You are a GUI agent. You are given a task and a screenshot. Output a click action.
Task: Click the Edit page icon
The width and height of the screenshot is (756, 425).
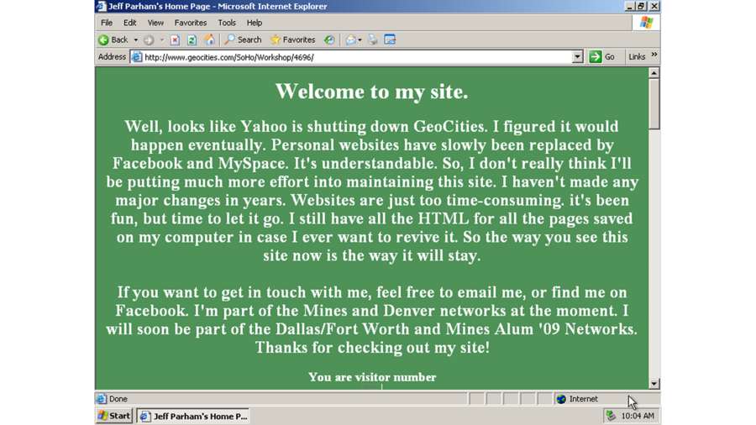pyautogui.click(x=390, y=40)
